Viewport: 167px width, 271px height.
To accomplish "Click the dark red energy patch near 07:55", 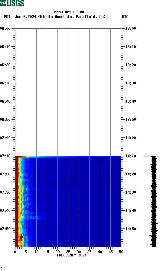I will [21, 238].
